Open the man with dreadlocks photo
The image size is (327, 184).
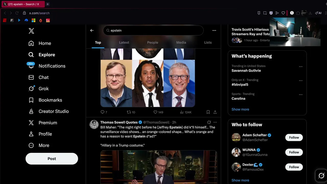click(x=148, y=83)
